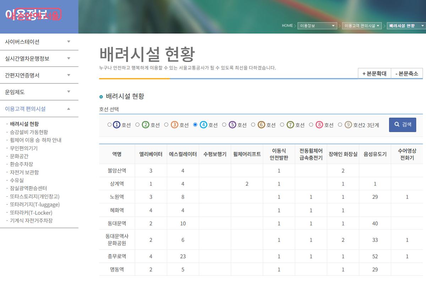Open the 배려시설 현황 breadcrumb dropdown
This screenshot has width=426, height=284.
click(406, 26)
